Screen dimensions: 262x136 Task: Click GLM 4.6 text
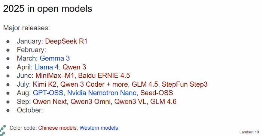[163, 102]
